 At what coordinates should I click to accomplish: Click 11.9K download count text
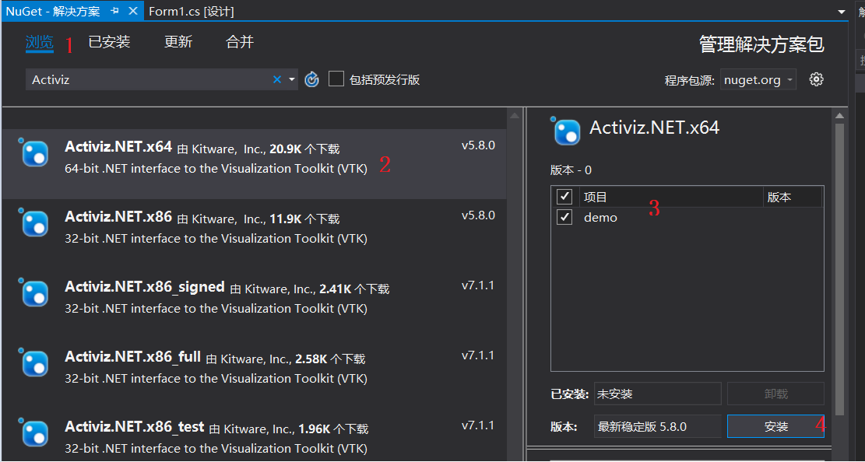point(286,219)
